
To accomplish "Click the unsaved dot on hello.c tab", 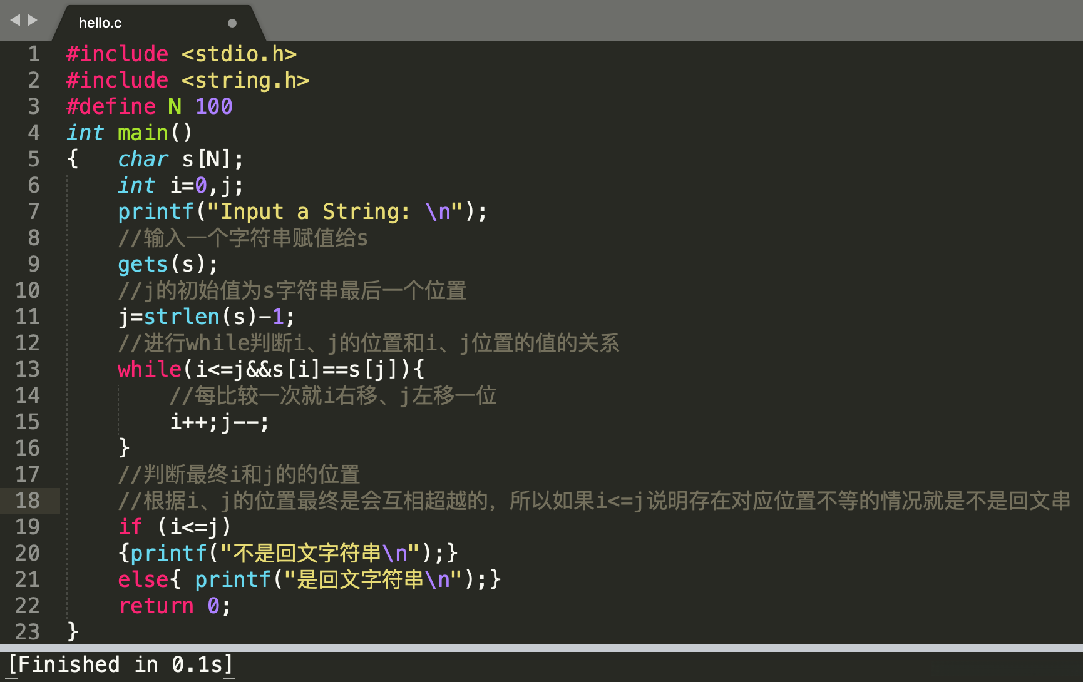I will (232, 23).
